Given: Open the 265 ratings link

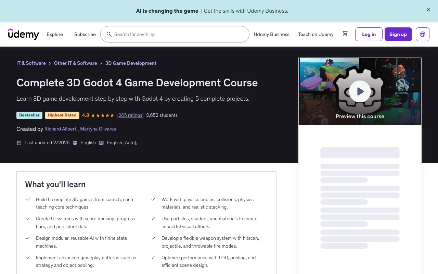Looking at the screenshot, I should tap(130, 115).
